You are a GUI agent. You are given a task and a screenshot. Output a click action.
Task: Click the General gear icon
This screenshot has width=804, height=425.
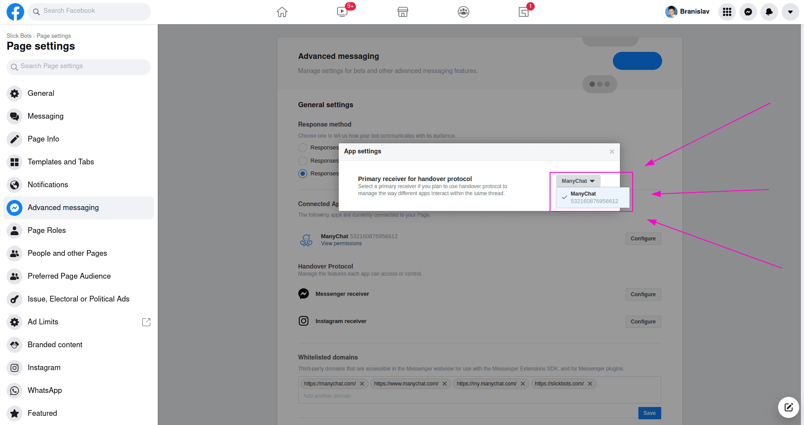click(14, 94)
